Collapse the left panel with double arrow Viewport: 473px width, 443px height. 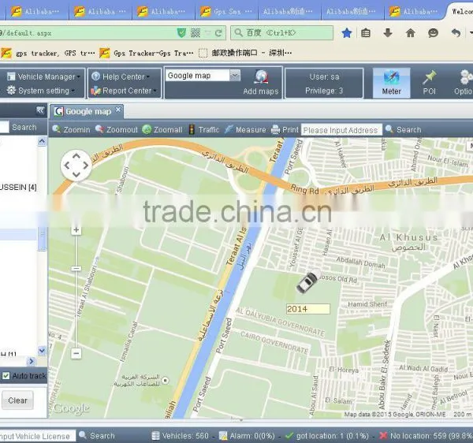pos(40,110)
